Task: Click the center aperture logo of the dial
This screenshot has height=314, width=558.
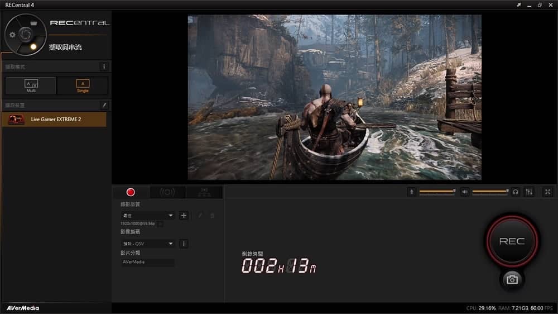Action: 25,34
